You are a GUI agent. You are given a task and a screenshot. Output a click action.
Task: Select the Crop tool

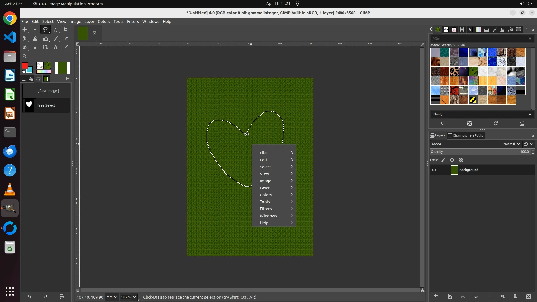click(66, 29)
